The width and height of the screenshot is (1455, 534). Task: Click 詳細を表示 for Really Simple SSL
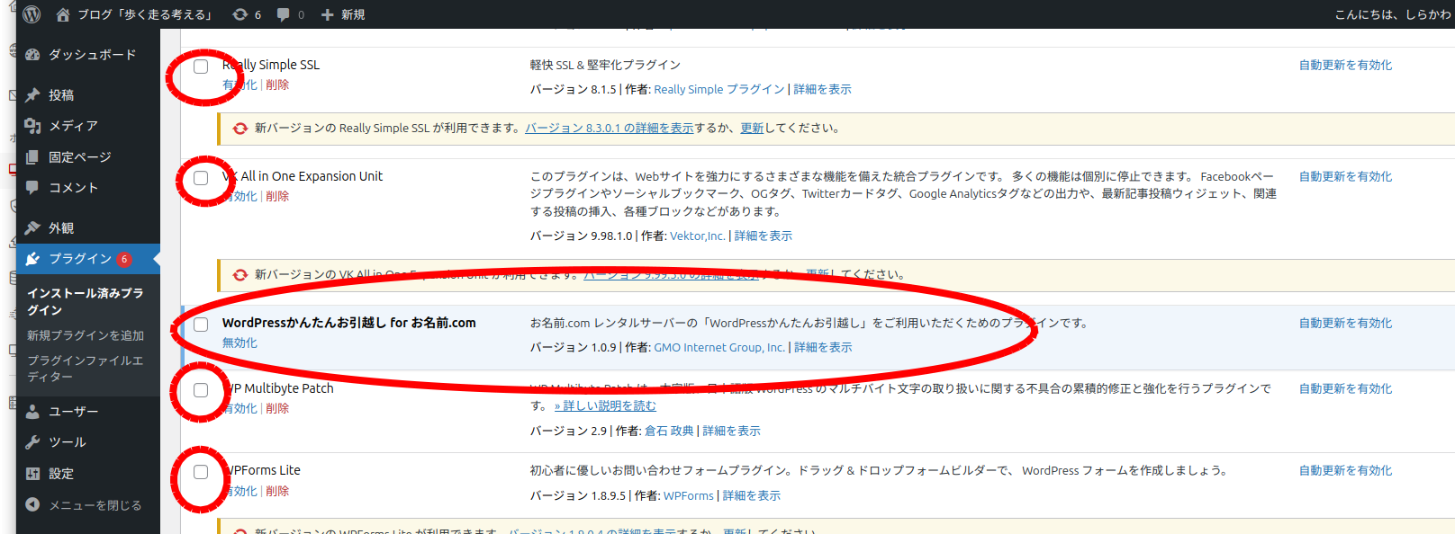coord(822,89)
